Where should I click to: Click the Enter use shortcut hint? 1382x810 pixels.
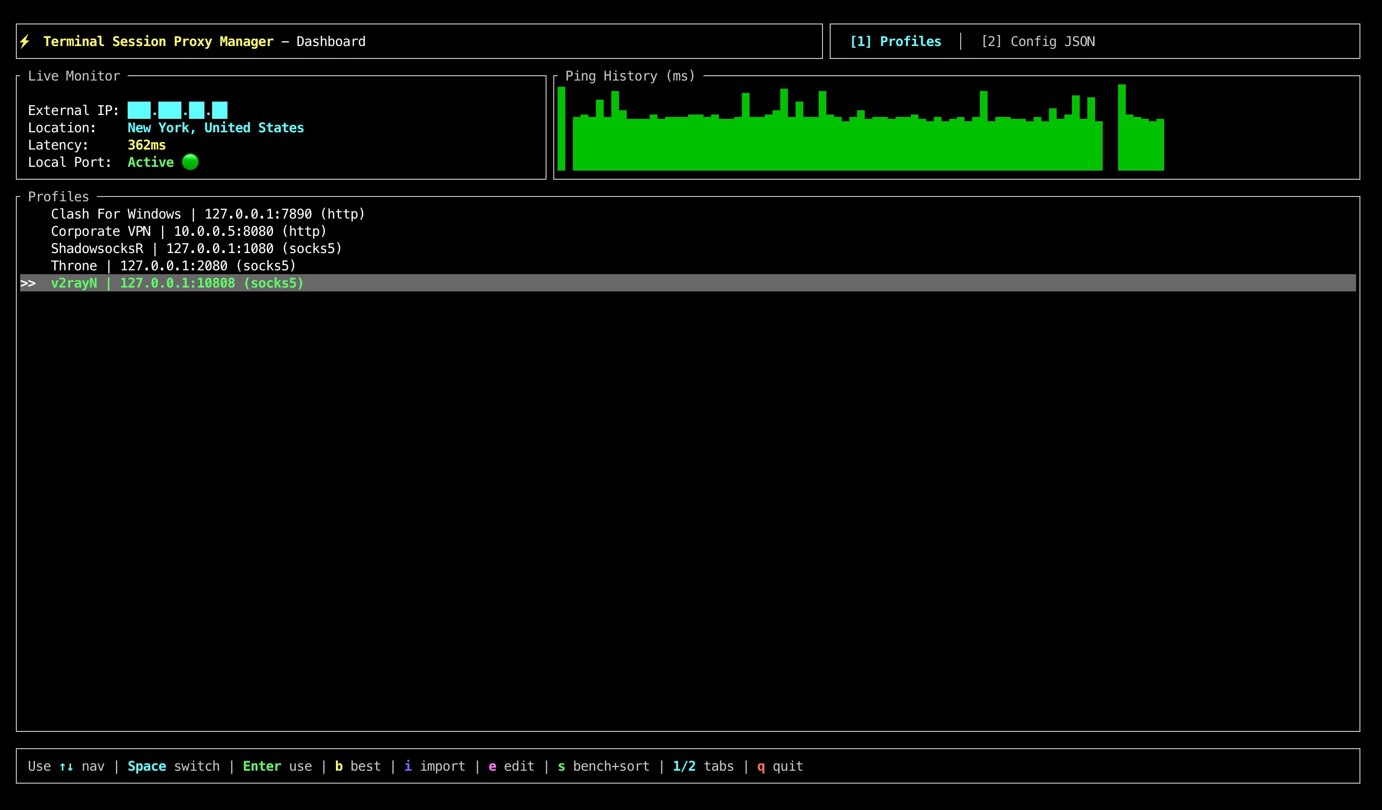277,766
